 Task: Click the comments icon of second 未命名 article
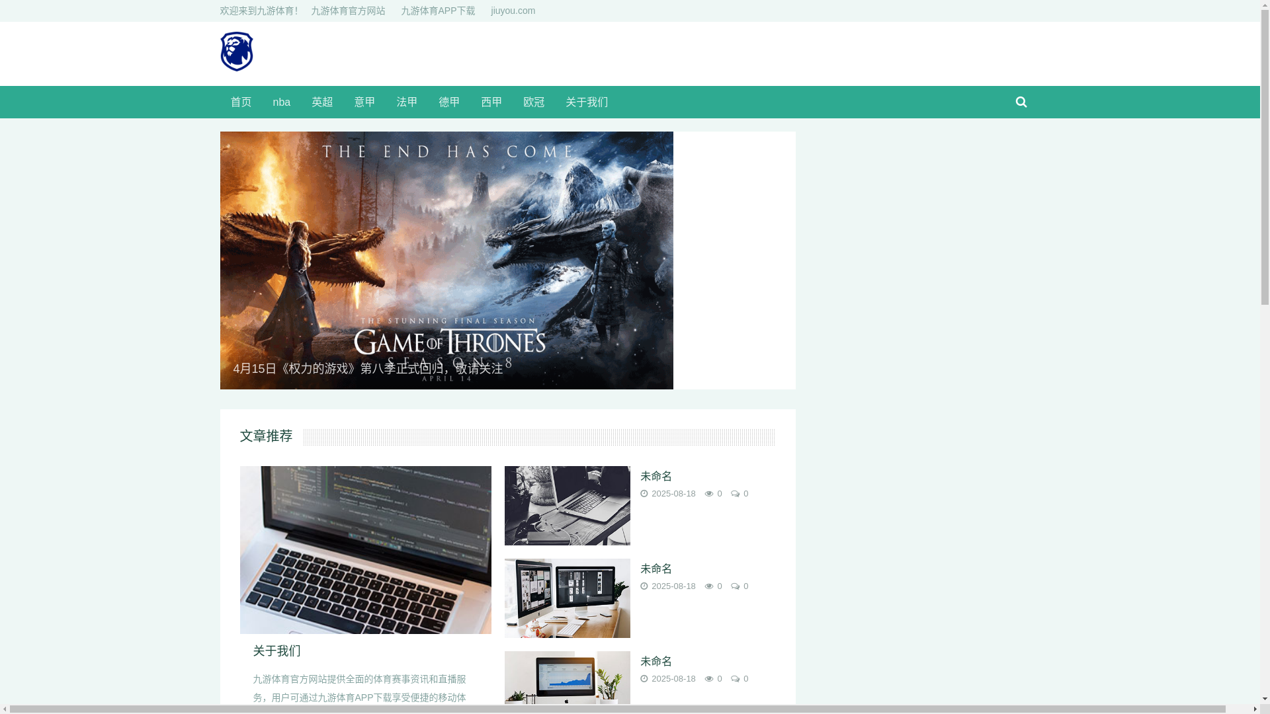(x=735, y=586)
